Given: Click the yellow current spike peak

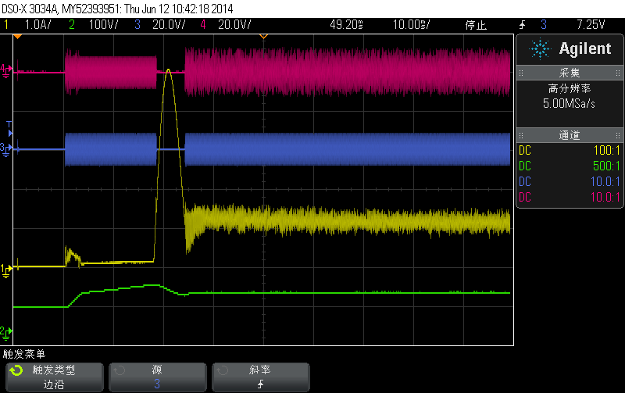Looking at the screenshot, I should click(168, 70).
